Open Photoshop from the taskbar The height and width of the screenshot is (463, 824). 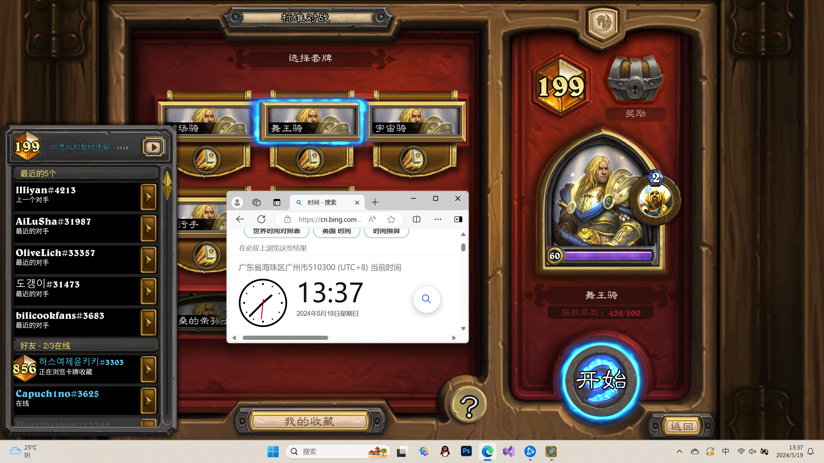466,451
